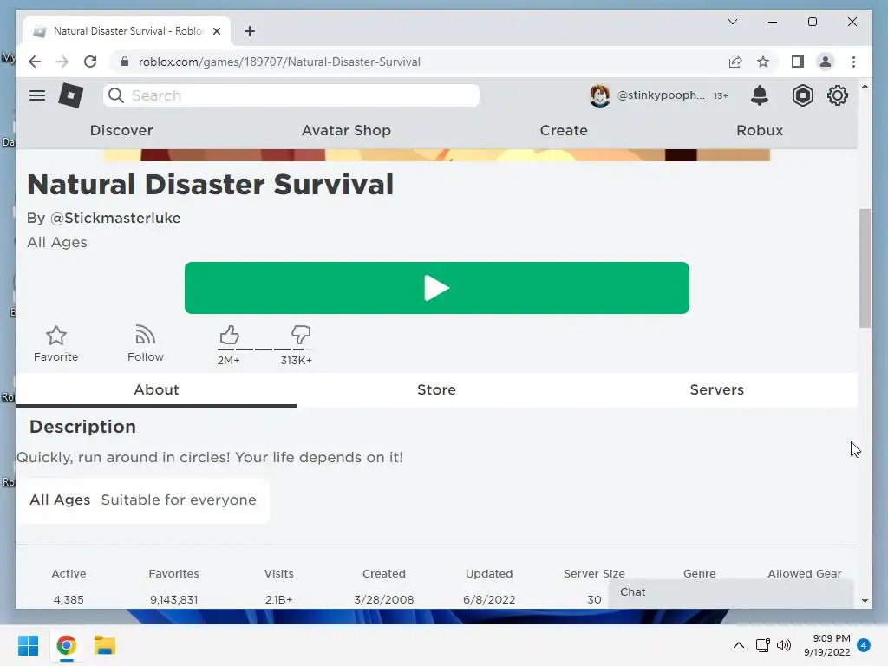The width and height of the screenshot is (888, 666).
Task: Click the address bar padlock icon
Action: 125,62
